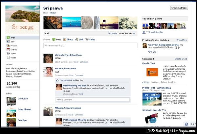Click the orange iDeal inThai ad image
Screen dimensions: 197x134
click(x=152, y=72)
